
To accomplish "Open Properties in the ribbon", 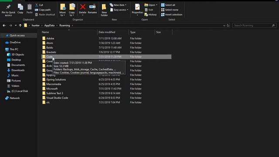I will pyautogui.click(x=137, y=10).
